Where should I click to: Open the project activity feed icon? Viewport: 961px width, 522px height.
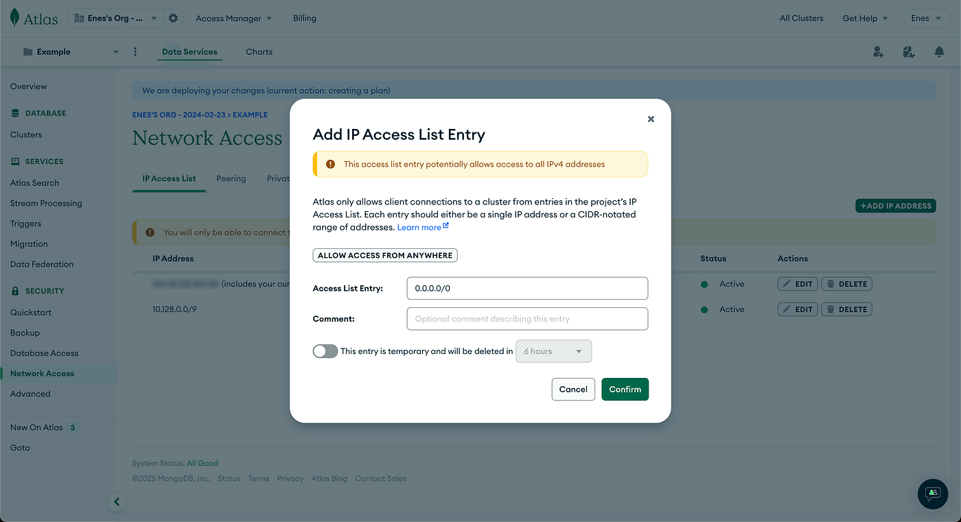[x=909, y=51]
